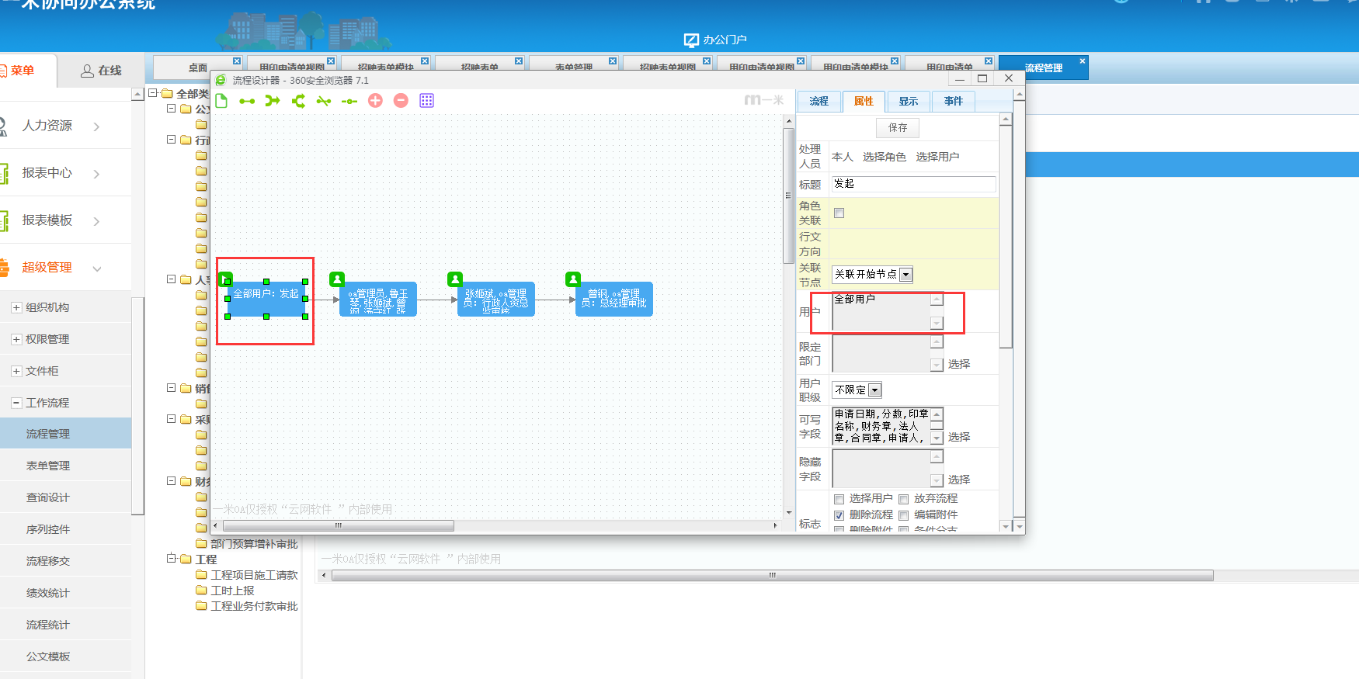Viewport: 1359px width, 679px height.
Task: Click the 标题 input field containing 发起
Action: [x=914, y=184]
